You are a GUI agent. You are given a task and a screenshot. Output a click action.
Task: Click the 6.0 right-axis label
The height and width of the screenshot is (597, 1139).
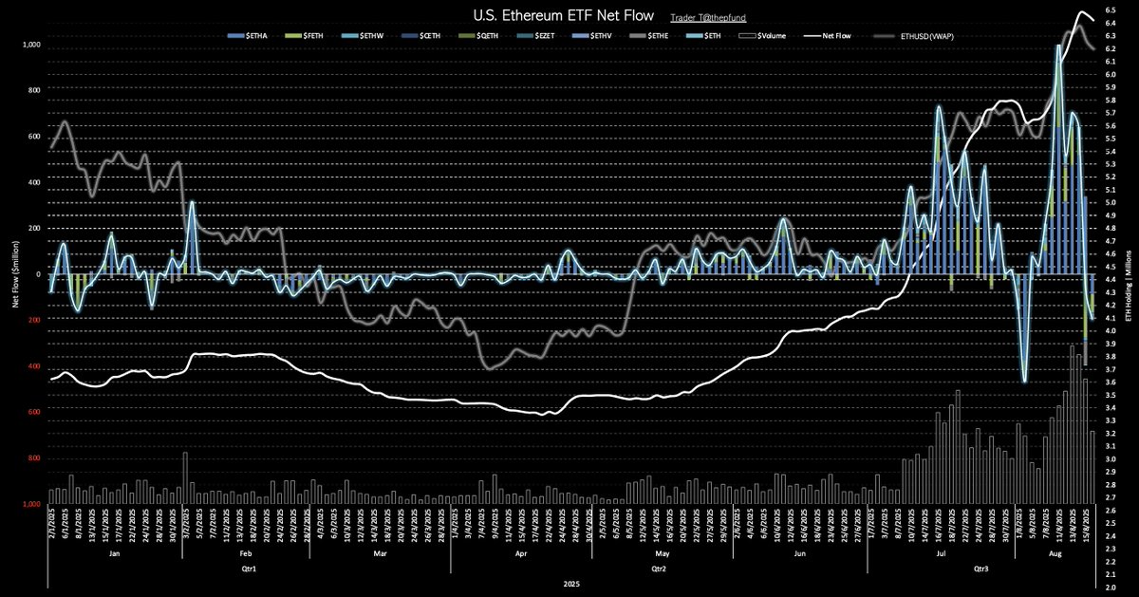click(x=1111, y=74)
